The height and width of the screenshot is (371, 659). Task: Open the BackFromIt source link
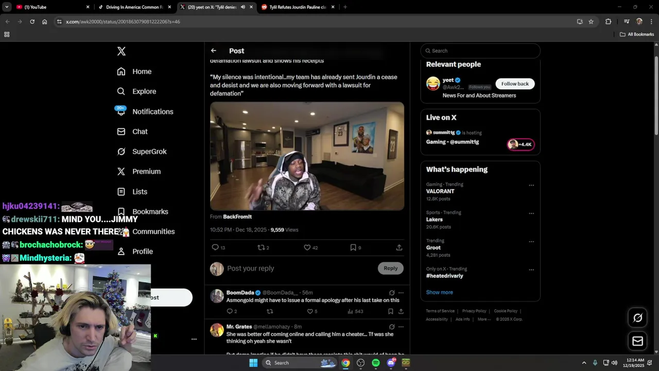point(237,217)
